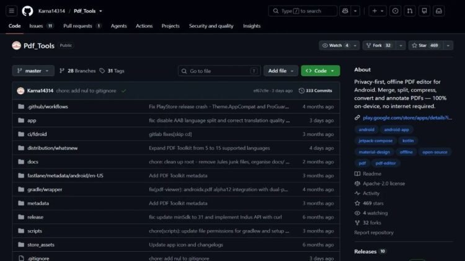View the passing check mark status

(x=123, y=91)
